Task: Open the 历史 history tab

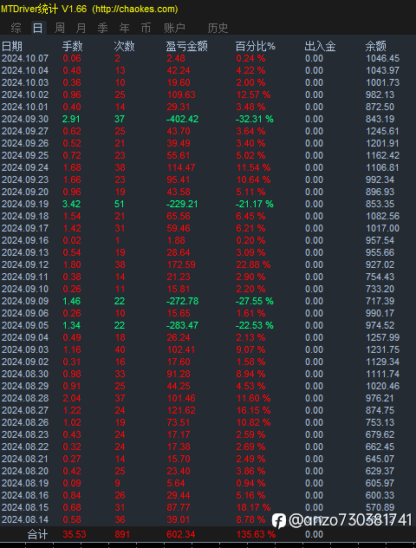Action: pos(218,28)
